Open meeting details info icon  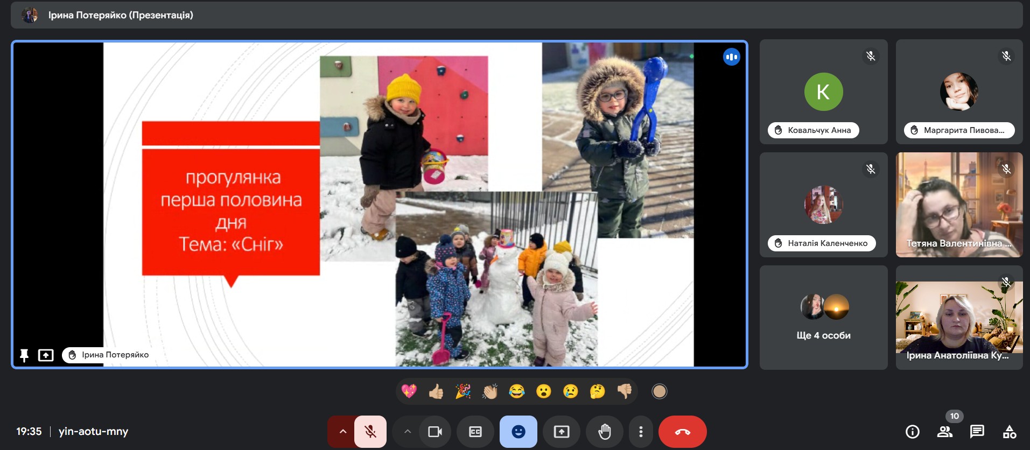[913, 432]
